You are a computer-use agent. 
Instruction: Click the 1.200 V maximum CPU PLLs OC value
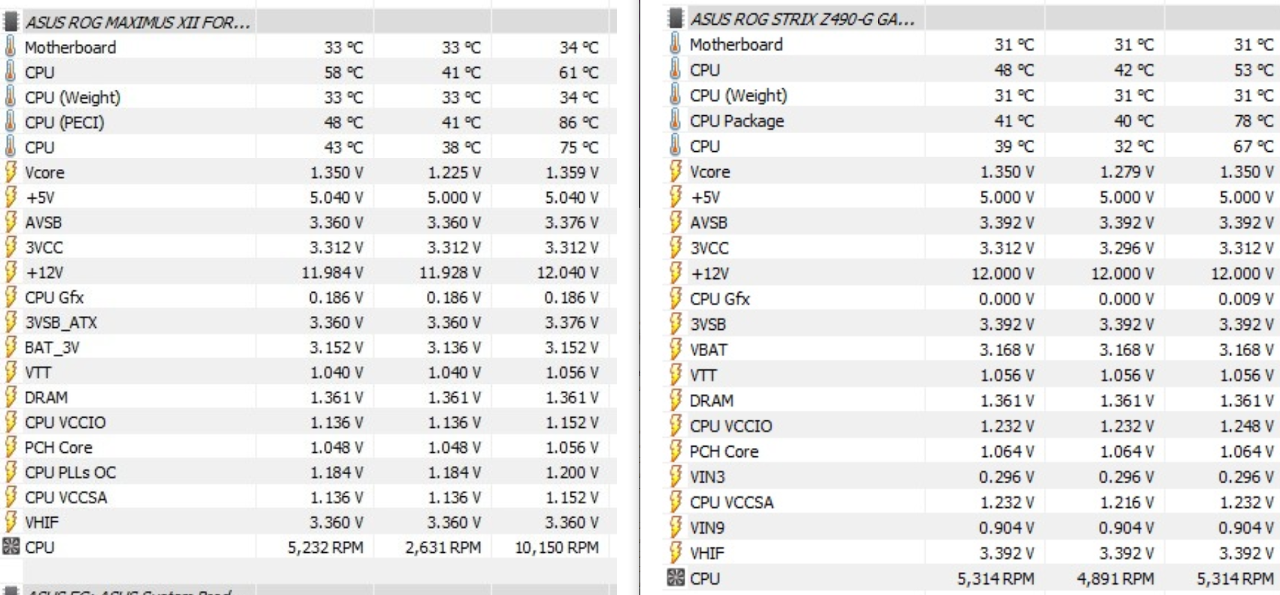(x=572, y=473)
